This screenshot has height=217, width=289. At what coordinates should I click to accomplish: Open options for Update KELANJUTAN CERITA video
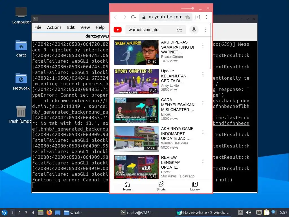pyautogui.click(x=203, y=74)
